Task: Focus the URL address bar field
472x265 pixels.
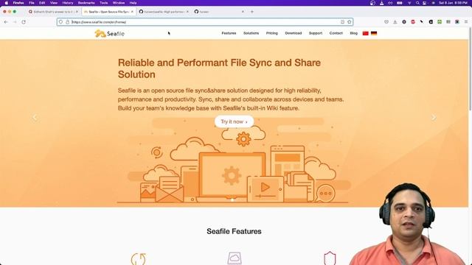Action: click(205, 22)
